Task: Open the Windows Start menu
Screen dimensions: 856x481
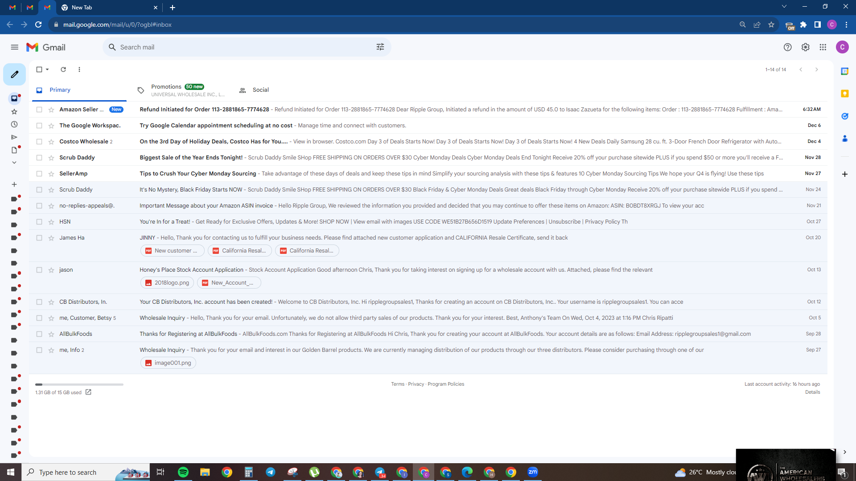Action: 11,472
